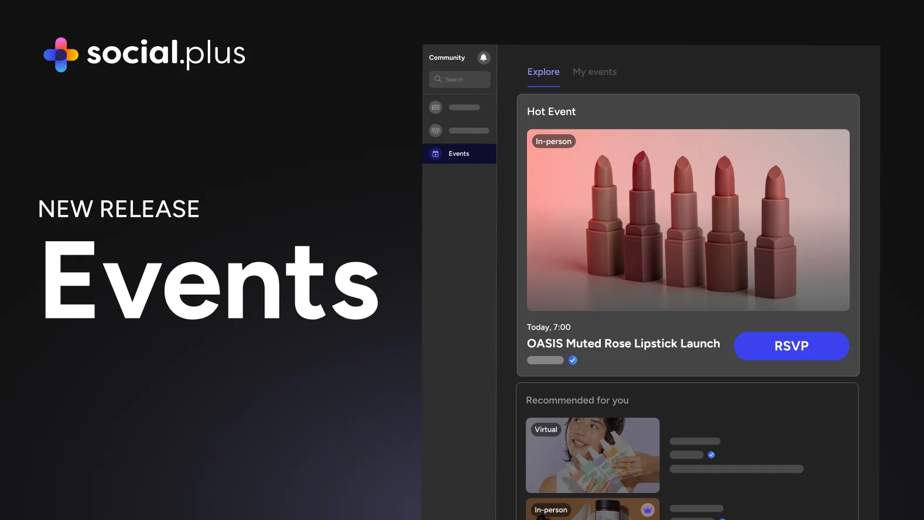Click the notification bell icon
Image resolution: width=924 pixels, height=520 pixels.
483,57
